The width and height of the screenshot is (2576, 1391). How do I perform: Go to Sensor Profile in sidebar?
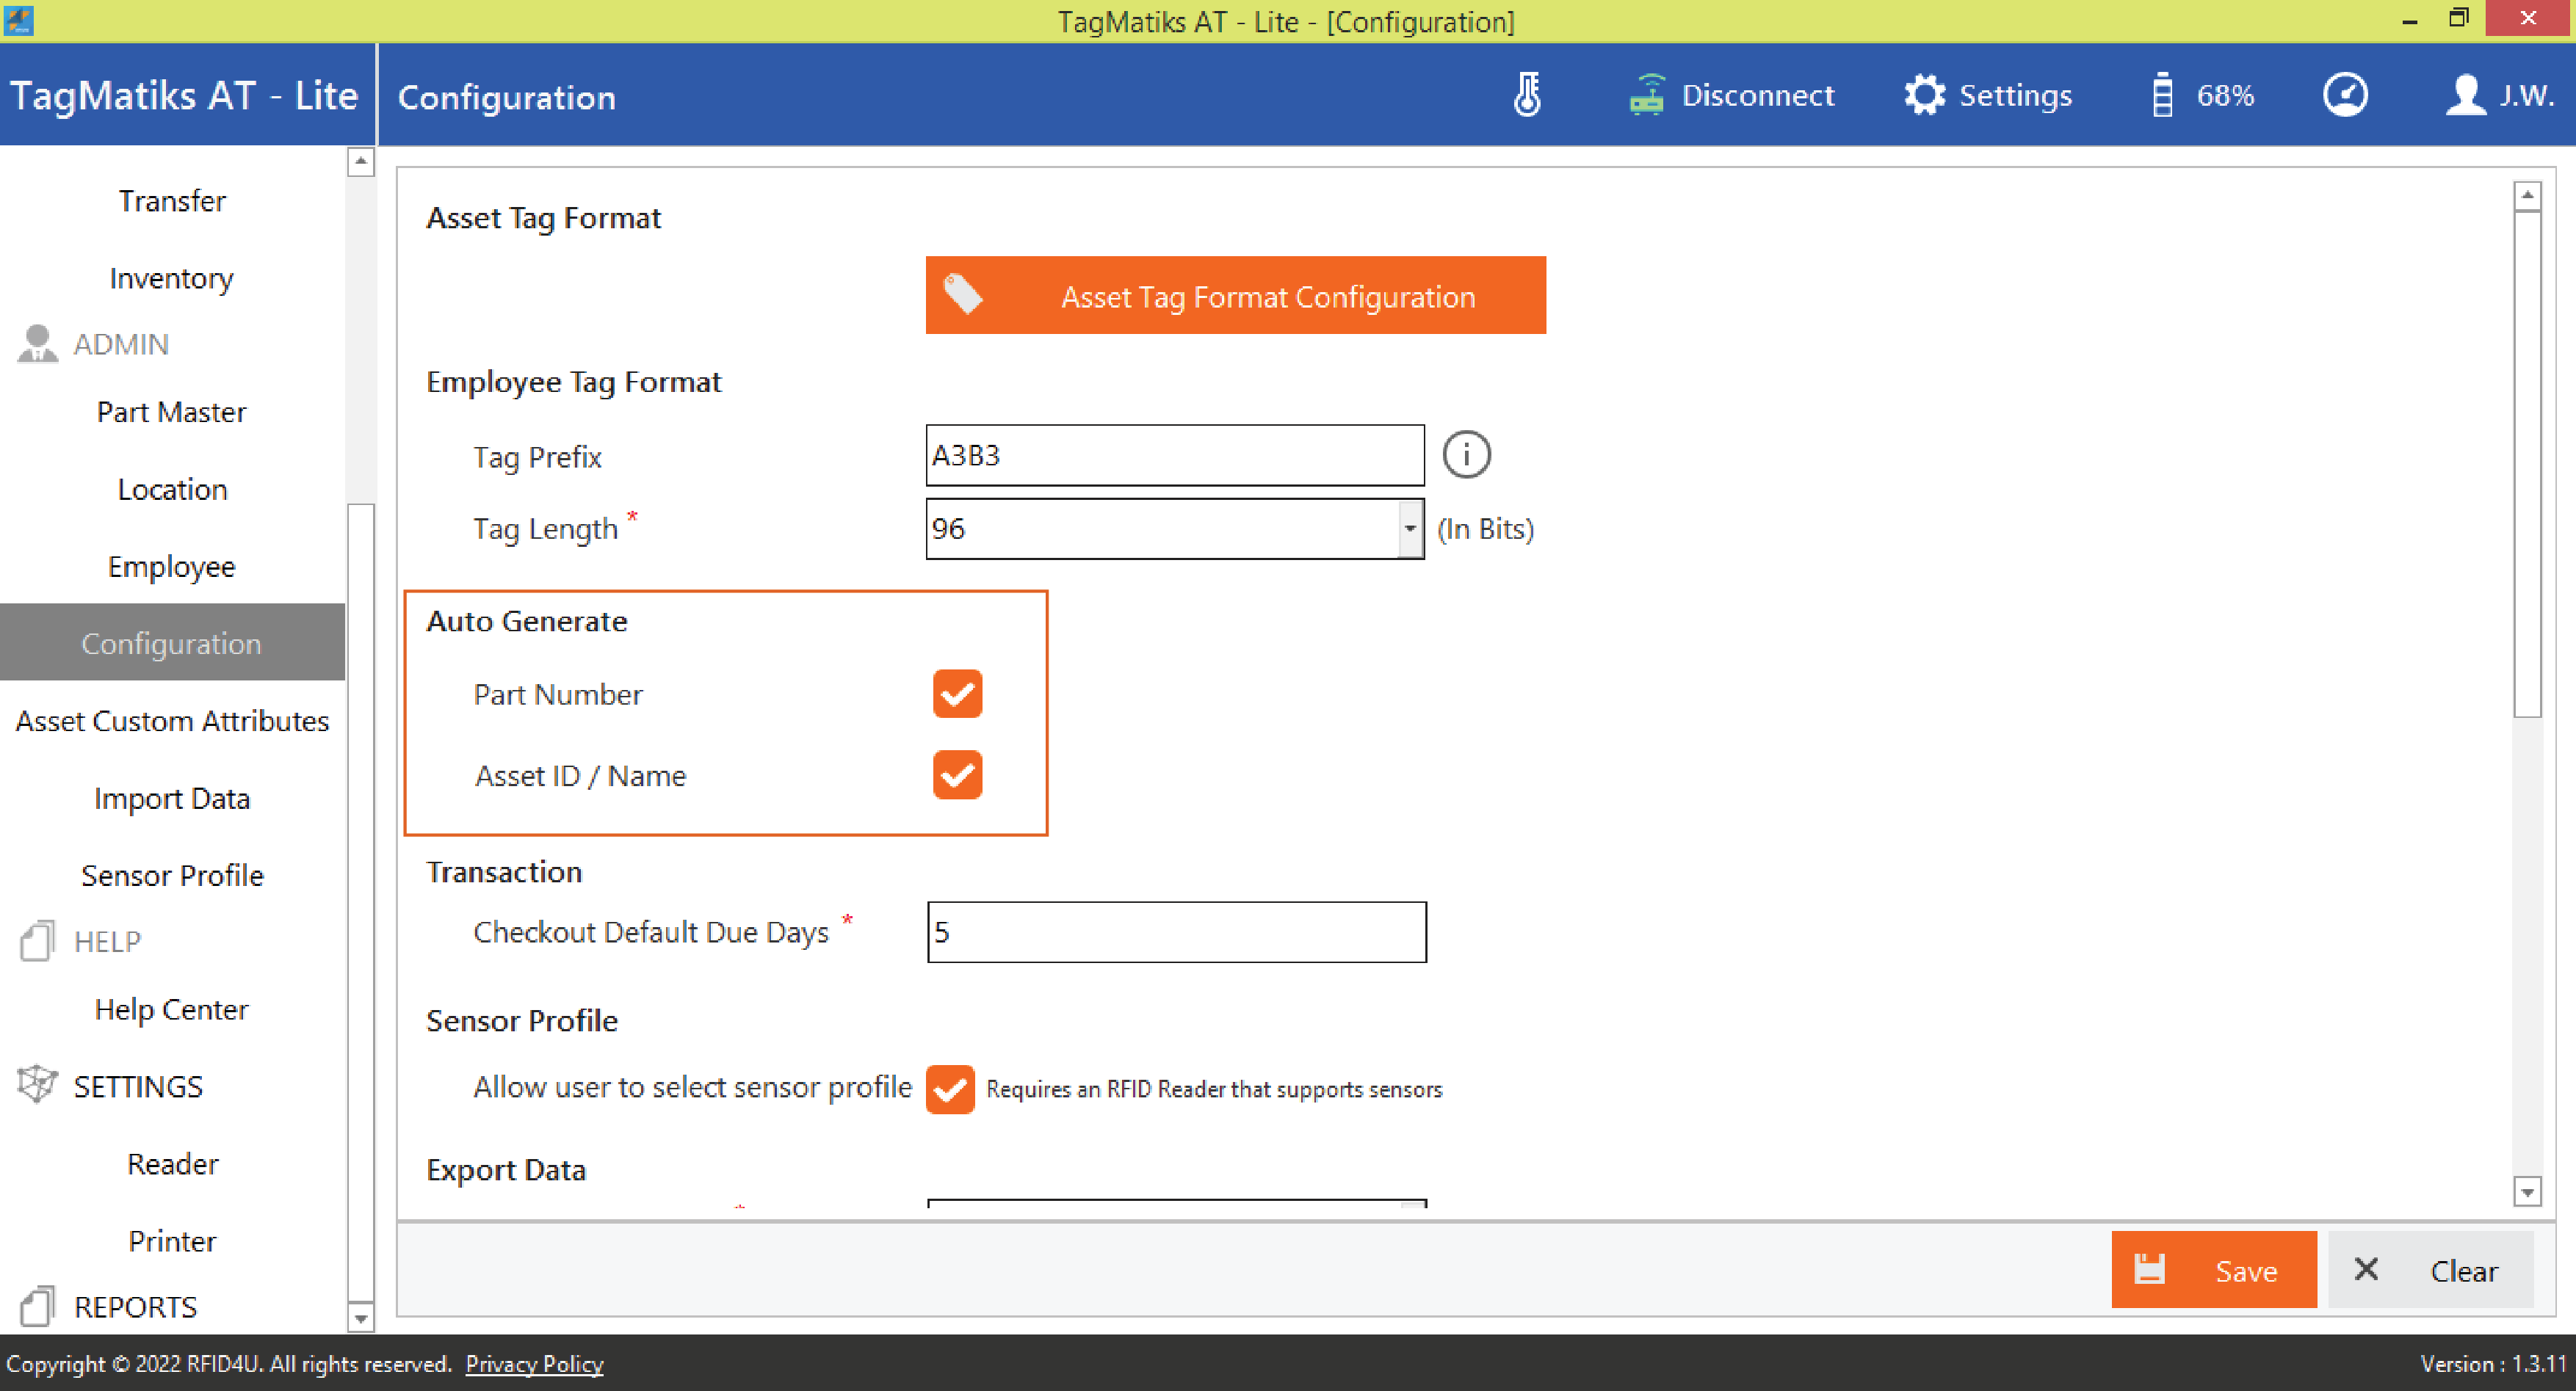[172, 876]
